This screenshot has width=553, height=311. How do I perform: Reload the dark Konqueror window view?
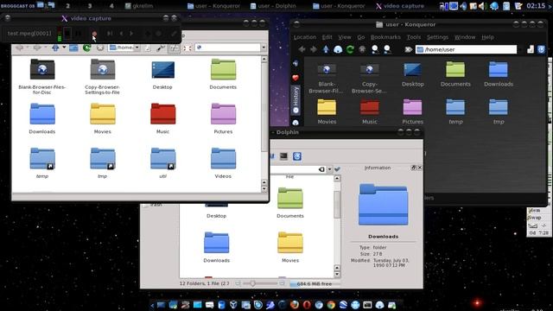coord(350,49)
